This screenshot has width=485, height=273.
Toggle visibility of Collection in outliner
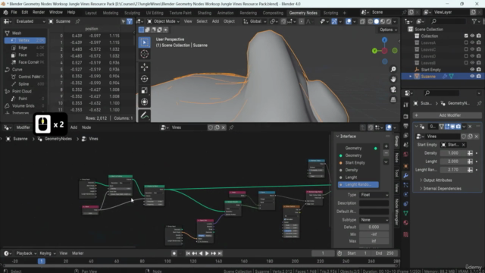point(472,36)
